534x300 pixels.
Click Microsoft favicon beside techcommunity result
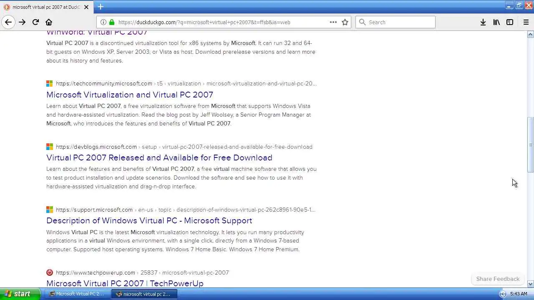point(50,83)
